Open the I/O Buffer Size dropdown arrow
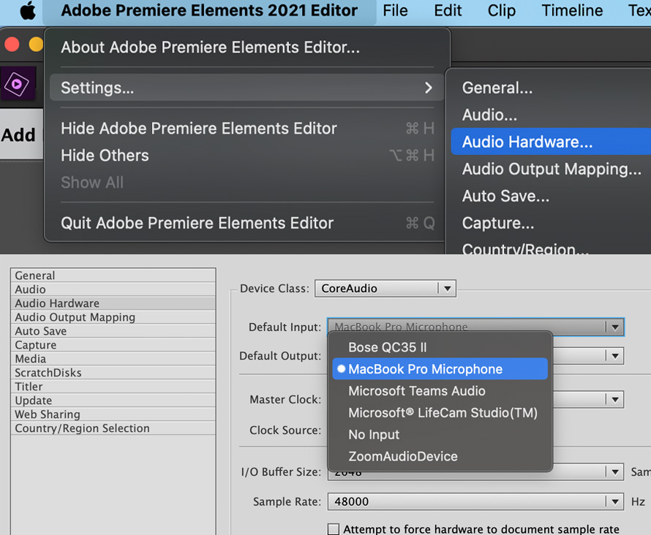 pos(615,471)
